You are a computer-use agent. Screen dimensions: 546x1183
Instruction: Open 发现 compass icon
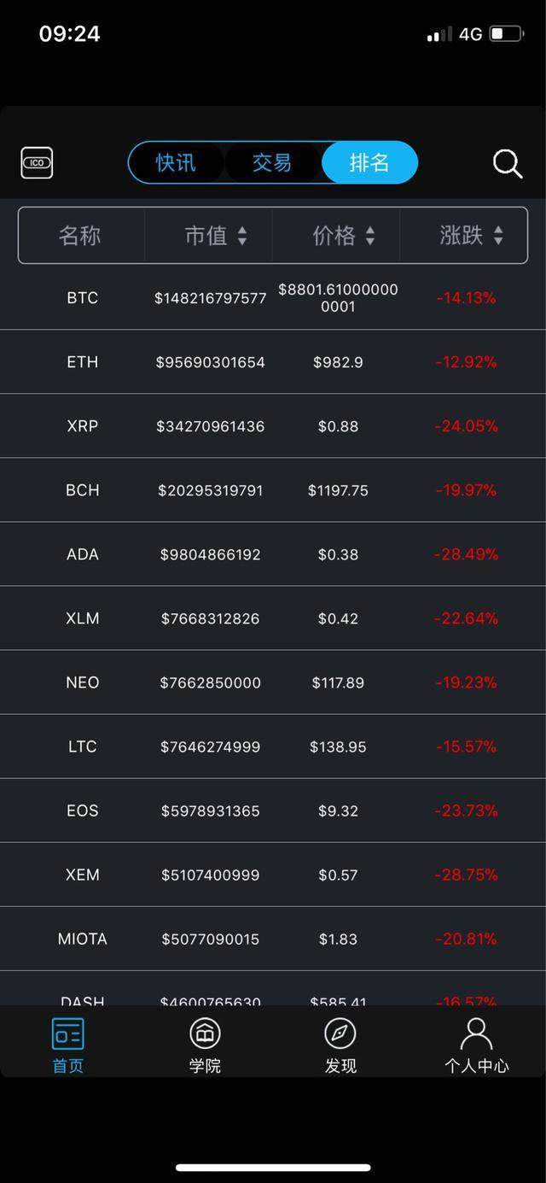tap(340, 1034)
